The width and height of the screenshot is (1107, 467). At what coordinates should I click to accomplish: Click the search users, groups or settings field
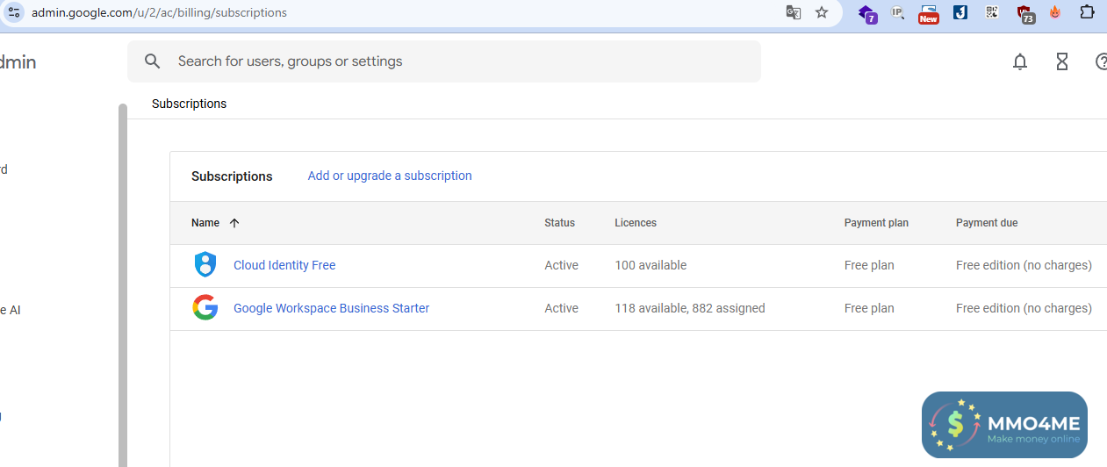click(456, 61)
